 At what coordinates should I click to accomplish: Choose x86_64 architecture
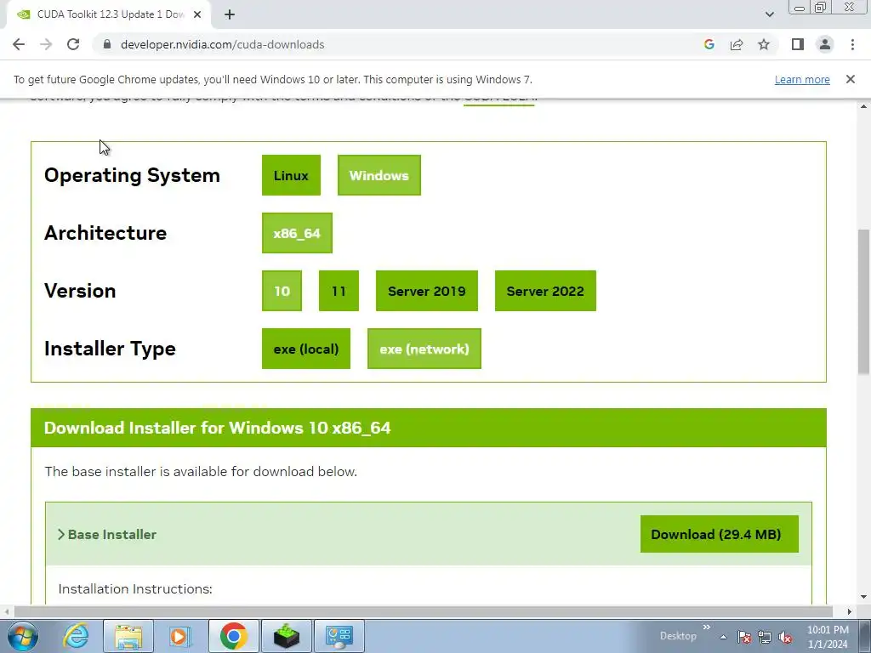(x=297, y=233)
